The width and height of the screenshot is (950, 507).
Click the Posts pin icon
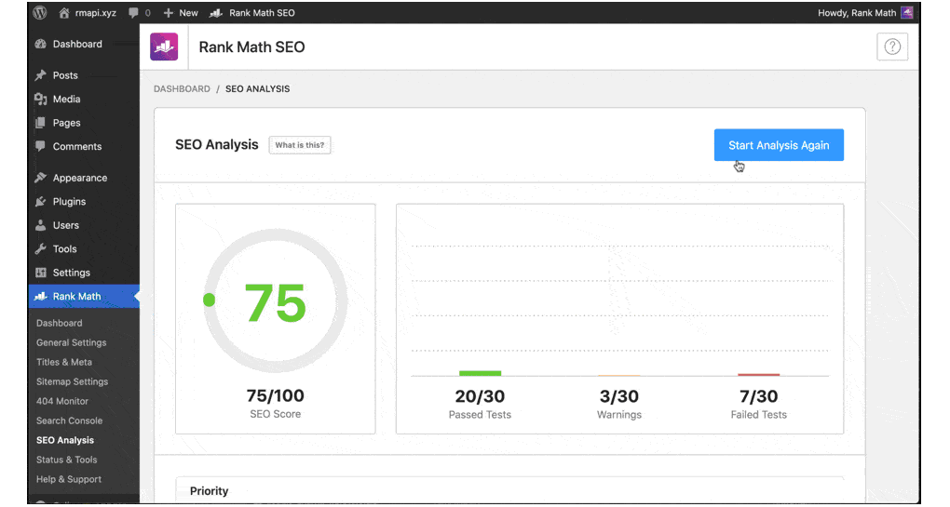coord(41,75)
